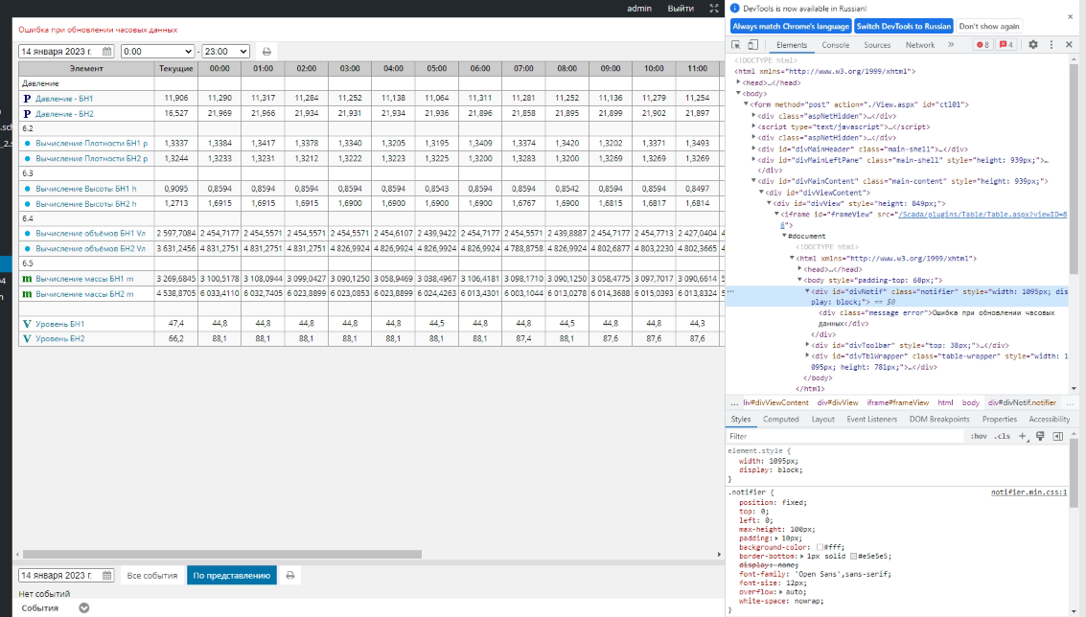Activate the inspect element picker in DevTools

click(736, 44)
